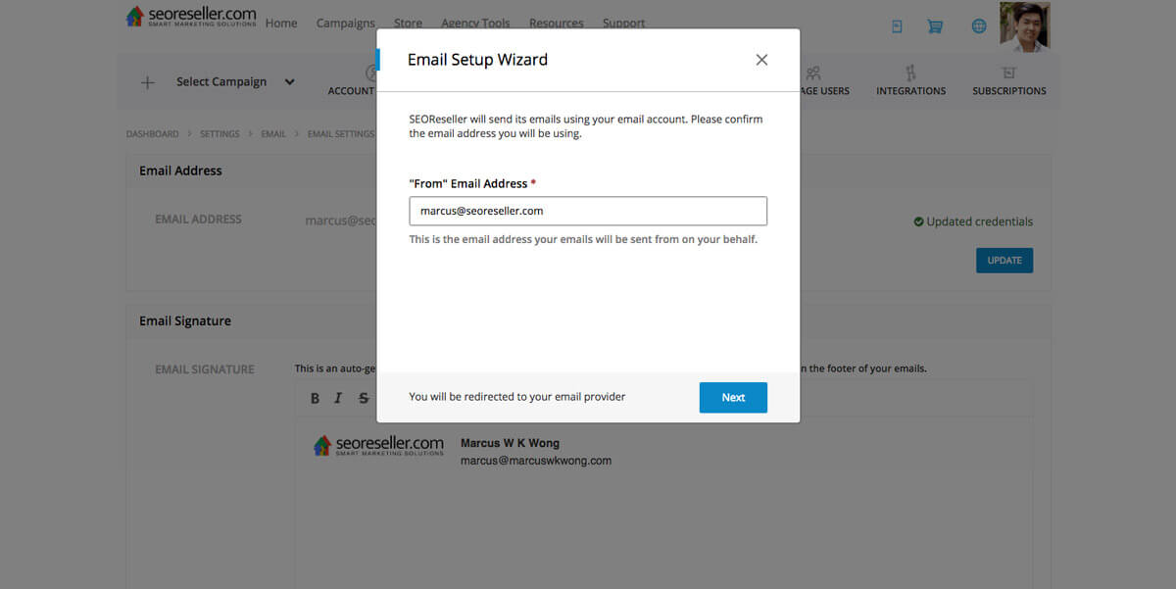Click the Subscriptions panel icon
1176x589 pixels.
coord(1009,74)
